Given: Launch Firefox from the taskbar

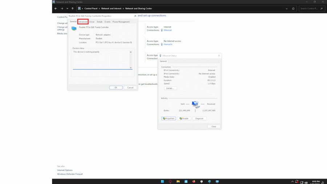Looking at the screenshot, I should pos(194,181).
